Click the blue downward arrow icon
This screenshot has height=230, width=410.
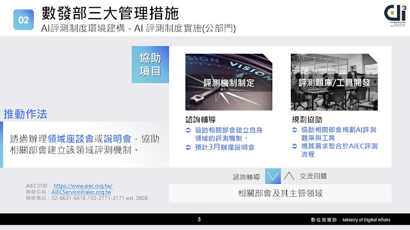(x=273, y=176)
